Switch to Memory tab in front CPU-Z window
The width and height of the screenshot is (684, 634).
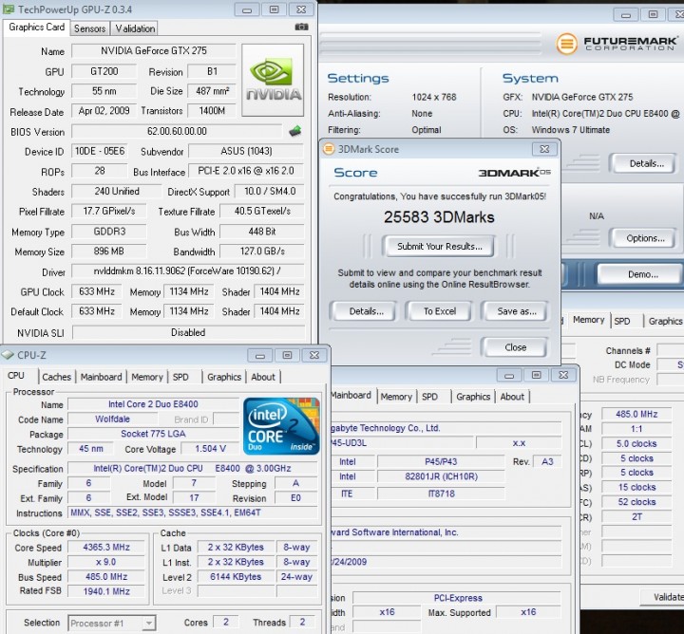(x=147, y=377)
